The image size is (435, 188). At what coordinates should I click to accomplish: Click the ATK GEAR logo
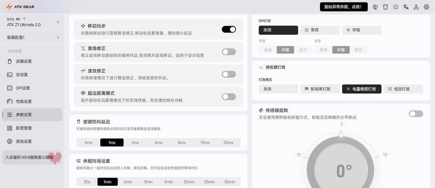pyautogui.click(x=20, y=7)
